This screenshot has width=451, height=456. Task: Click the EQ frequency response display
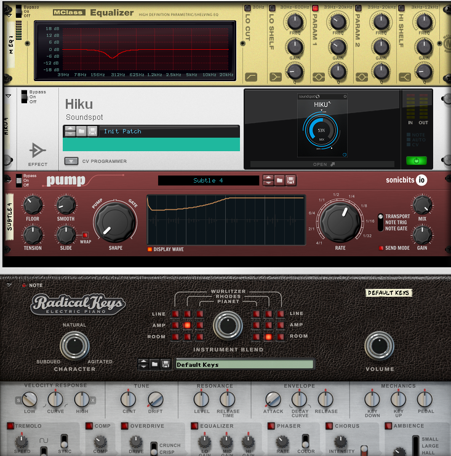[135, 50]
